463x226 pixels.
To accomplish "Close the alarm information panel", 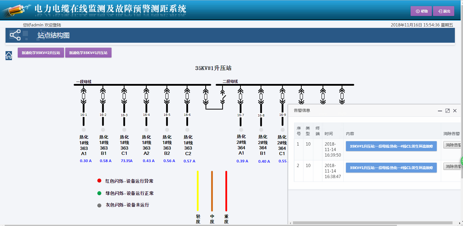I will [x=455, y=111].
